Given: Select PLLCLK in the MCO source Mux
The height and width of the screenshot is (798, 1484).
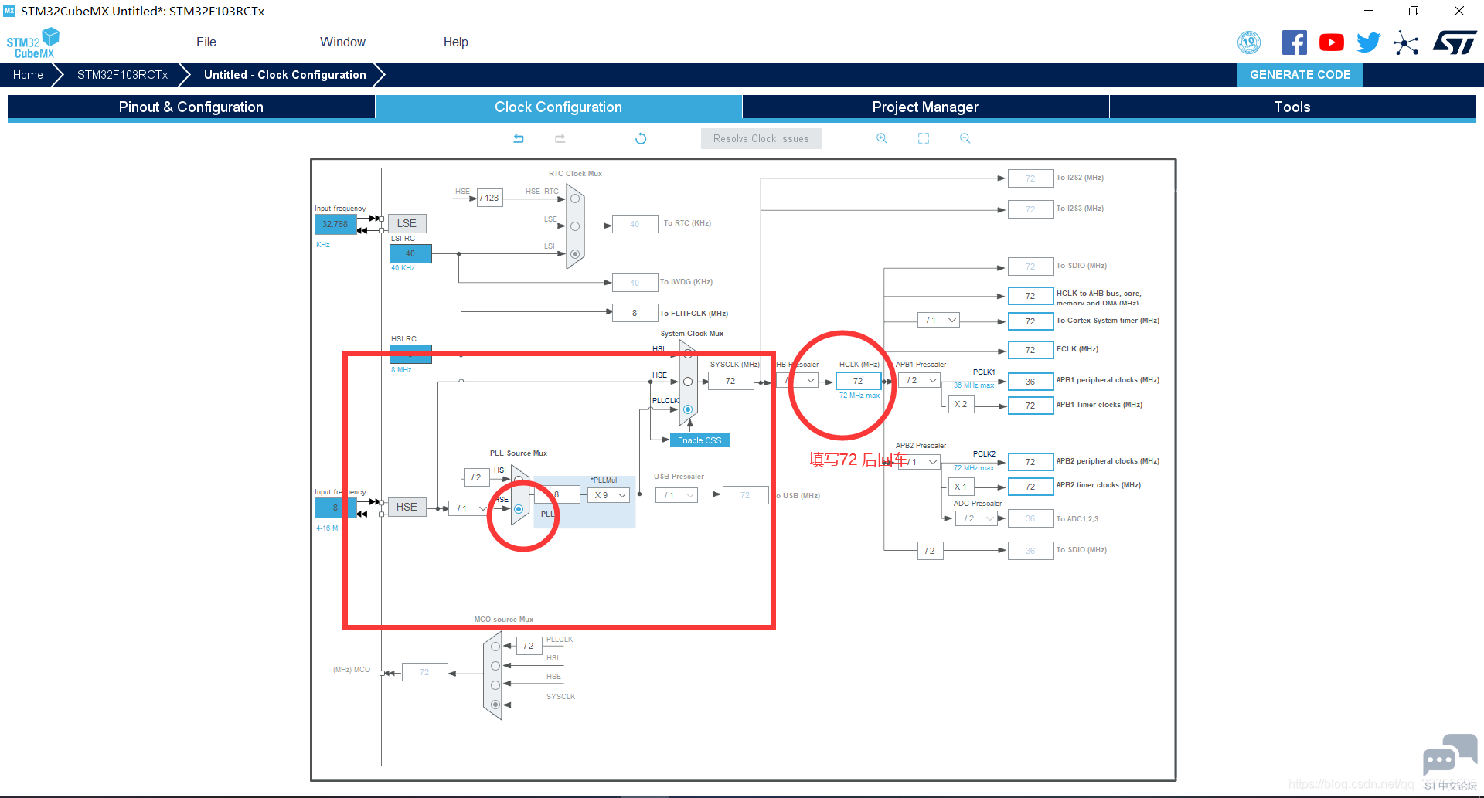Looking at the screenshot, I should [x=495, y=647].
